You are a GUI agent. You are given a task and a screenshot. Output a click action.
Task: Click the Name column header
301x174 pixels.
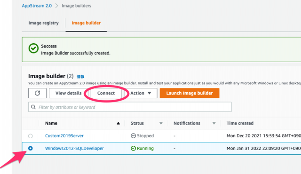coord(51,123)
